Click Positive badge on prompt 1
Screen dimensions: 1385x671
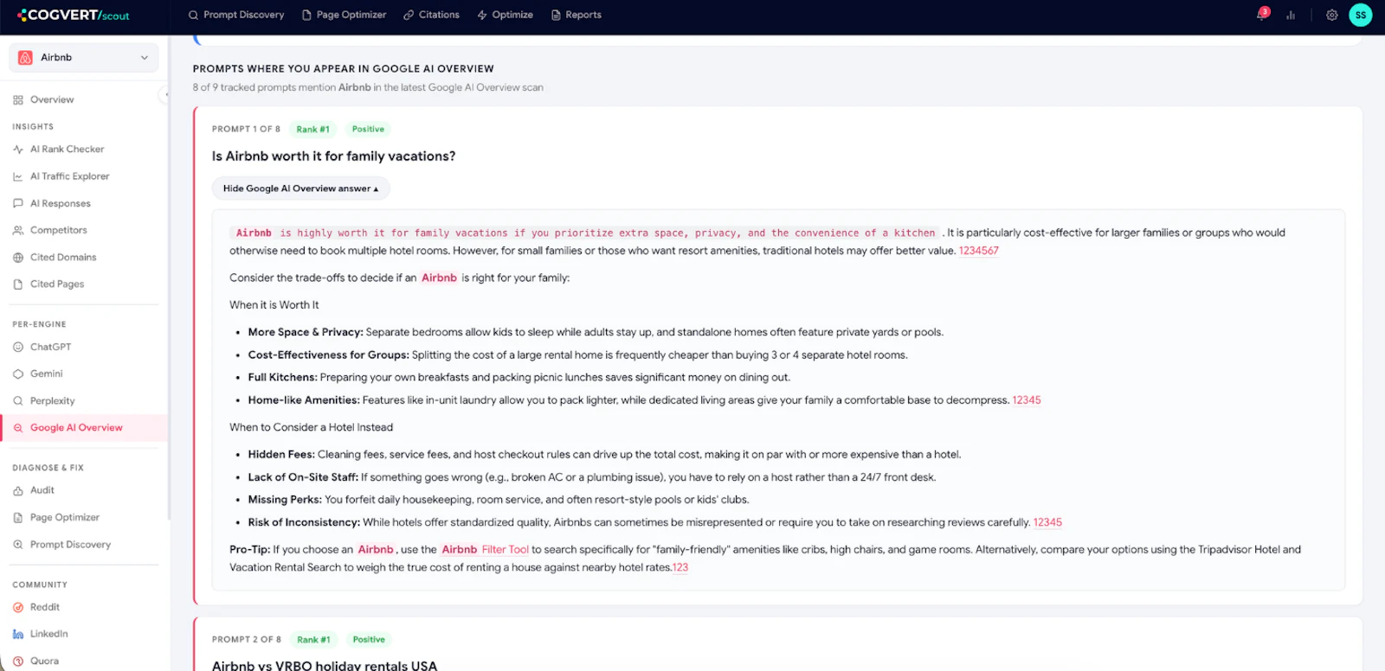coord(368,129)
